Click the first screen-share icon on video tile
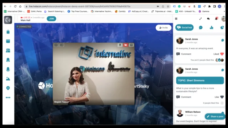This screenshot has height=128, width=228. coord(56,45)
